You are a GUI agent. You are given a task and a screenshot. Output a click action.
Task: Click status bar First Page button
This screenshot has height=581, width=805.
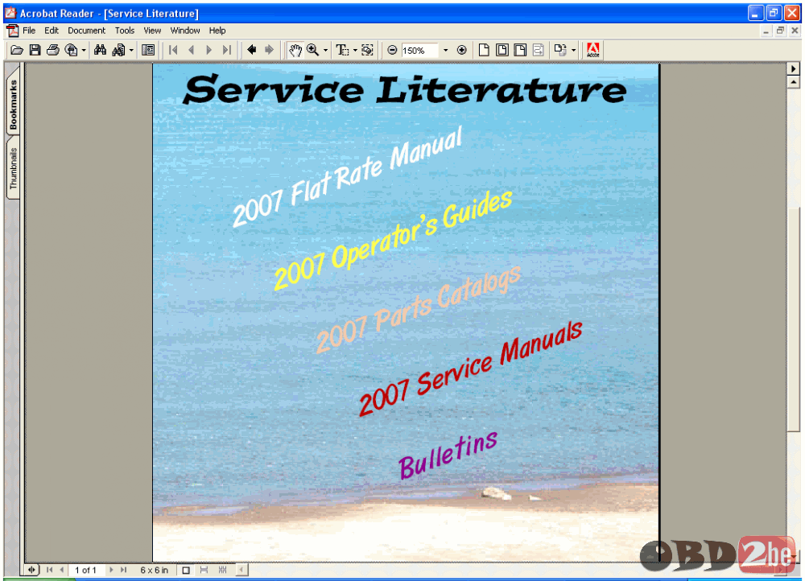pyautogui.click(x=49, y=570)
